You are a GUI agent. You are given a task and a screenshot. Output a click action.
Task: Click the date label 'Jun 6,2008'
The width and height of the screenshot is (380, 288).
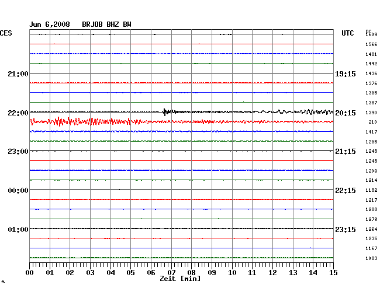click(50, 24)
